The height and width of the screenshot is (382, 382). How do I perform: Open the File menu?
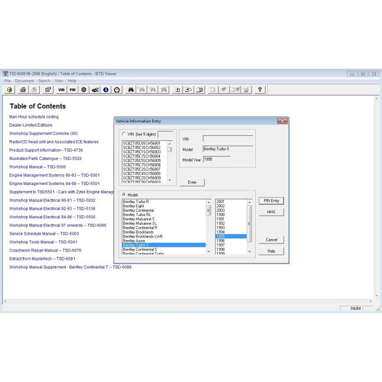[7, 81]
